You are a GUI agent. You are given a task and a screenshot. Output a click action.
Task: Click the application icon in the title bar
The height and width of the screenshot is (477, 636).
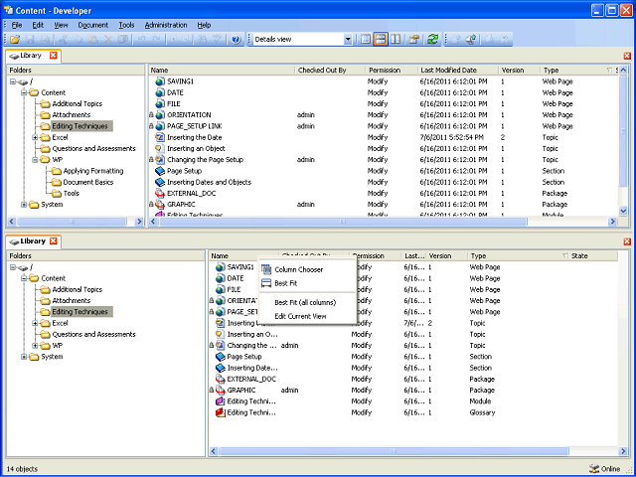coord(8,10)
